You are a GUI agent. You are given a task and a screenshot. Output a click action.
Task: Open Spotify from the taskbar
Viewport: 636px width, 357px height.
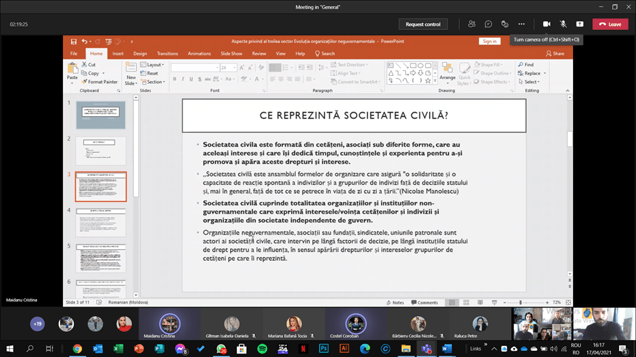point(262,349)
